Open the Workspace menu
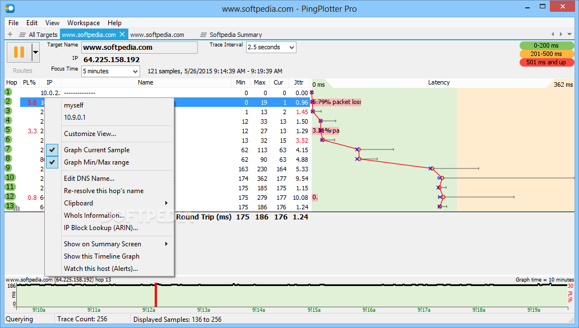Viewport: 579px width, 328px height. tap(84, 23)
